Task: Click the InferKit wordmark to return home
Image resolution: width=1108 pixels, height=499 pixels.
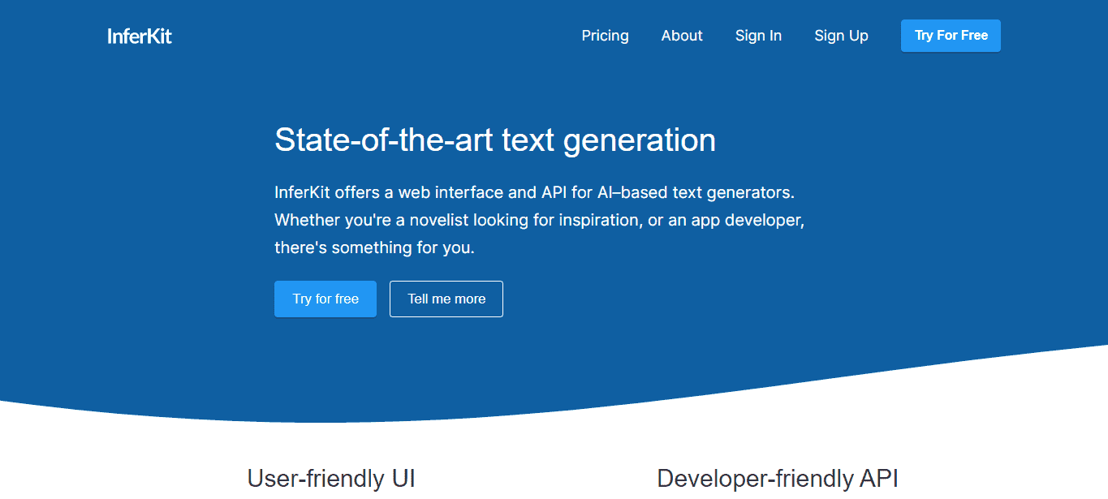Action: pos(139,36)
